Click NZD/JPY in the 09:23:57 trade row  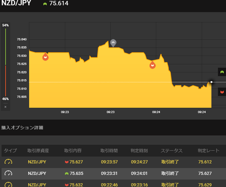click(37, 162)
